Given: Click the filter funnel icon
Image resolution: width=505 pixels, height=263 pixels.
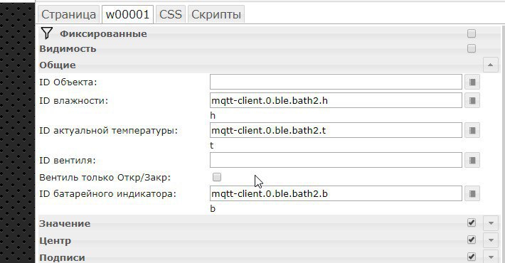Looking at the screenshot, I should (x=47, y=33).
